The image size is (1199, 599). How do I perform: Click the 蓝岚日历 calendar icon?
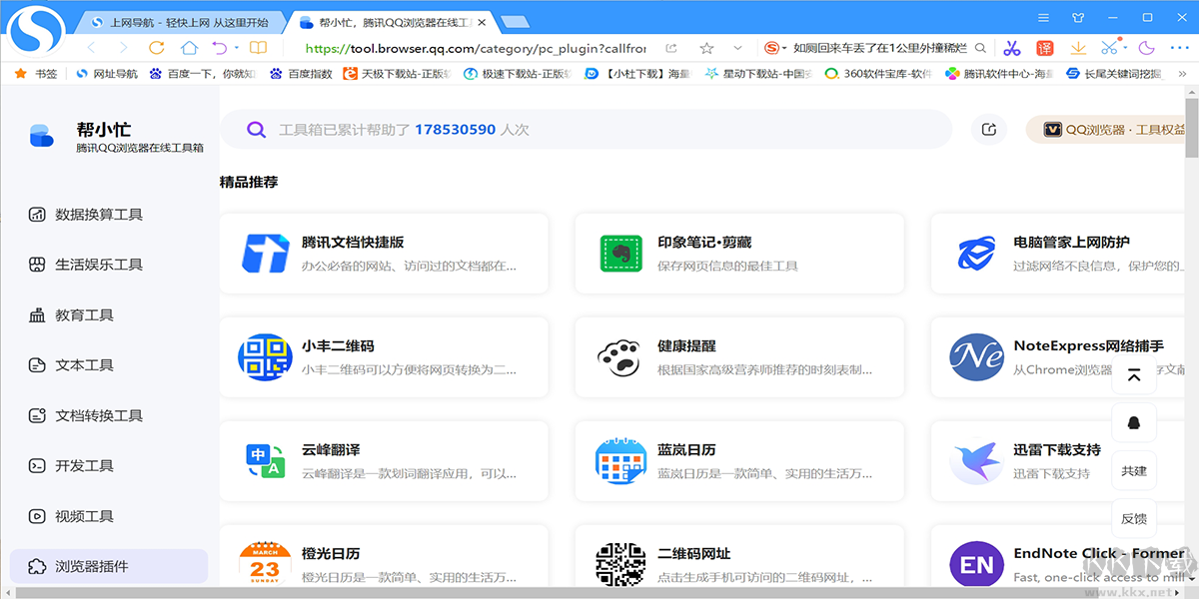(620, 461)
